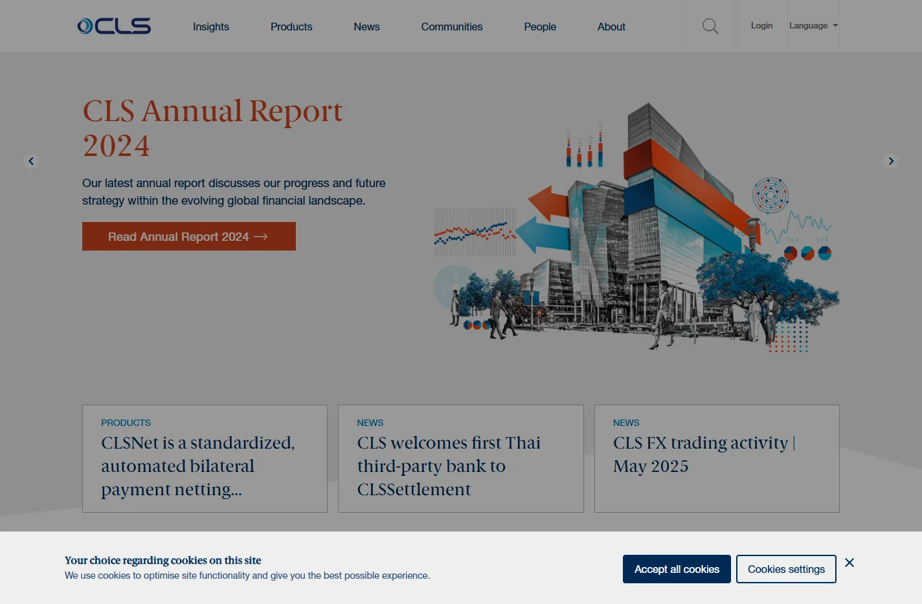Image resolution: width=922 pixels, height=604 pixels.
Task: Go to previous carousel slide
Action: click(31, 161)
